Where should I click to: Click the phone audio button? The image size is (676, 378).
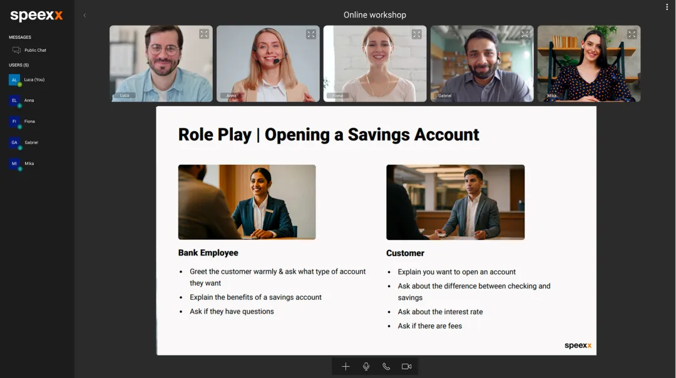tap(386, 366)
